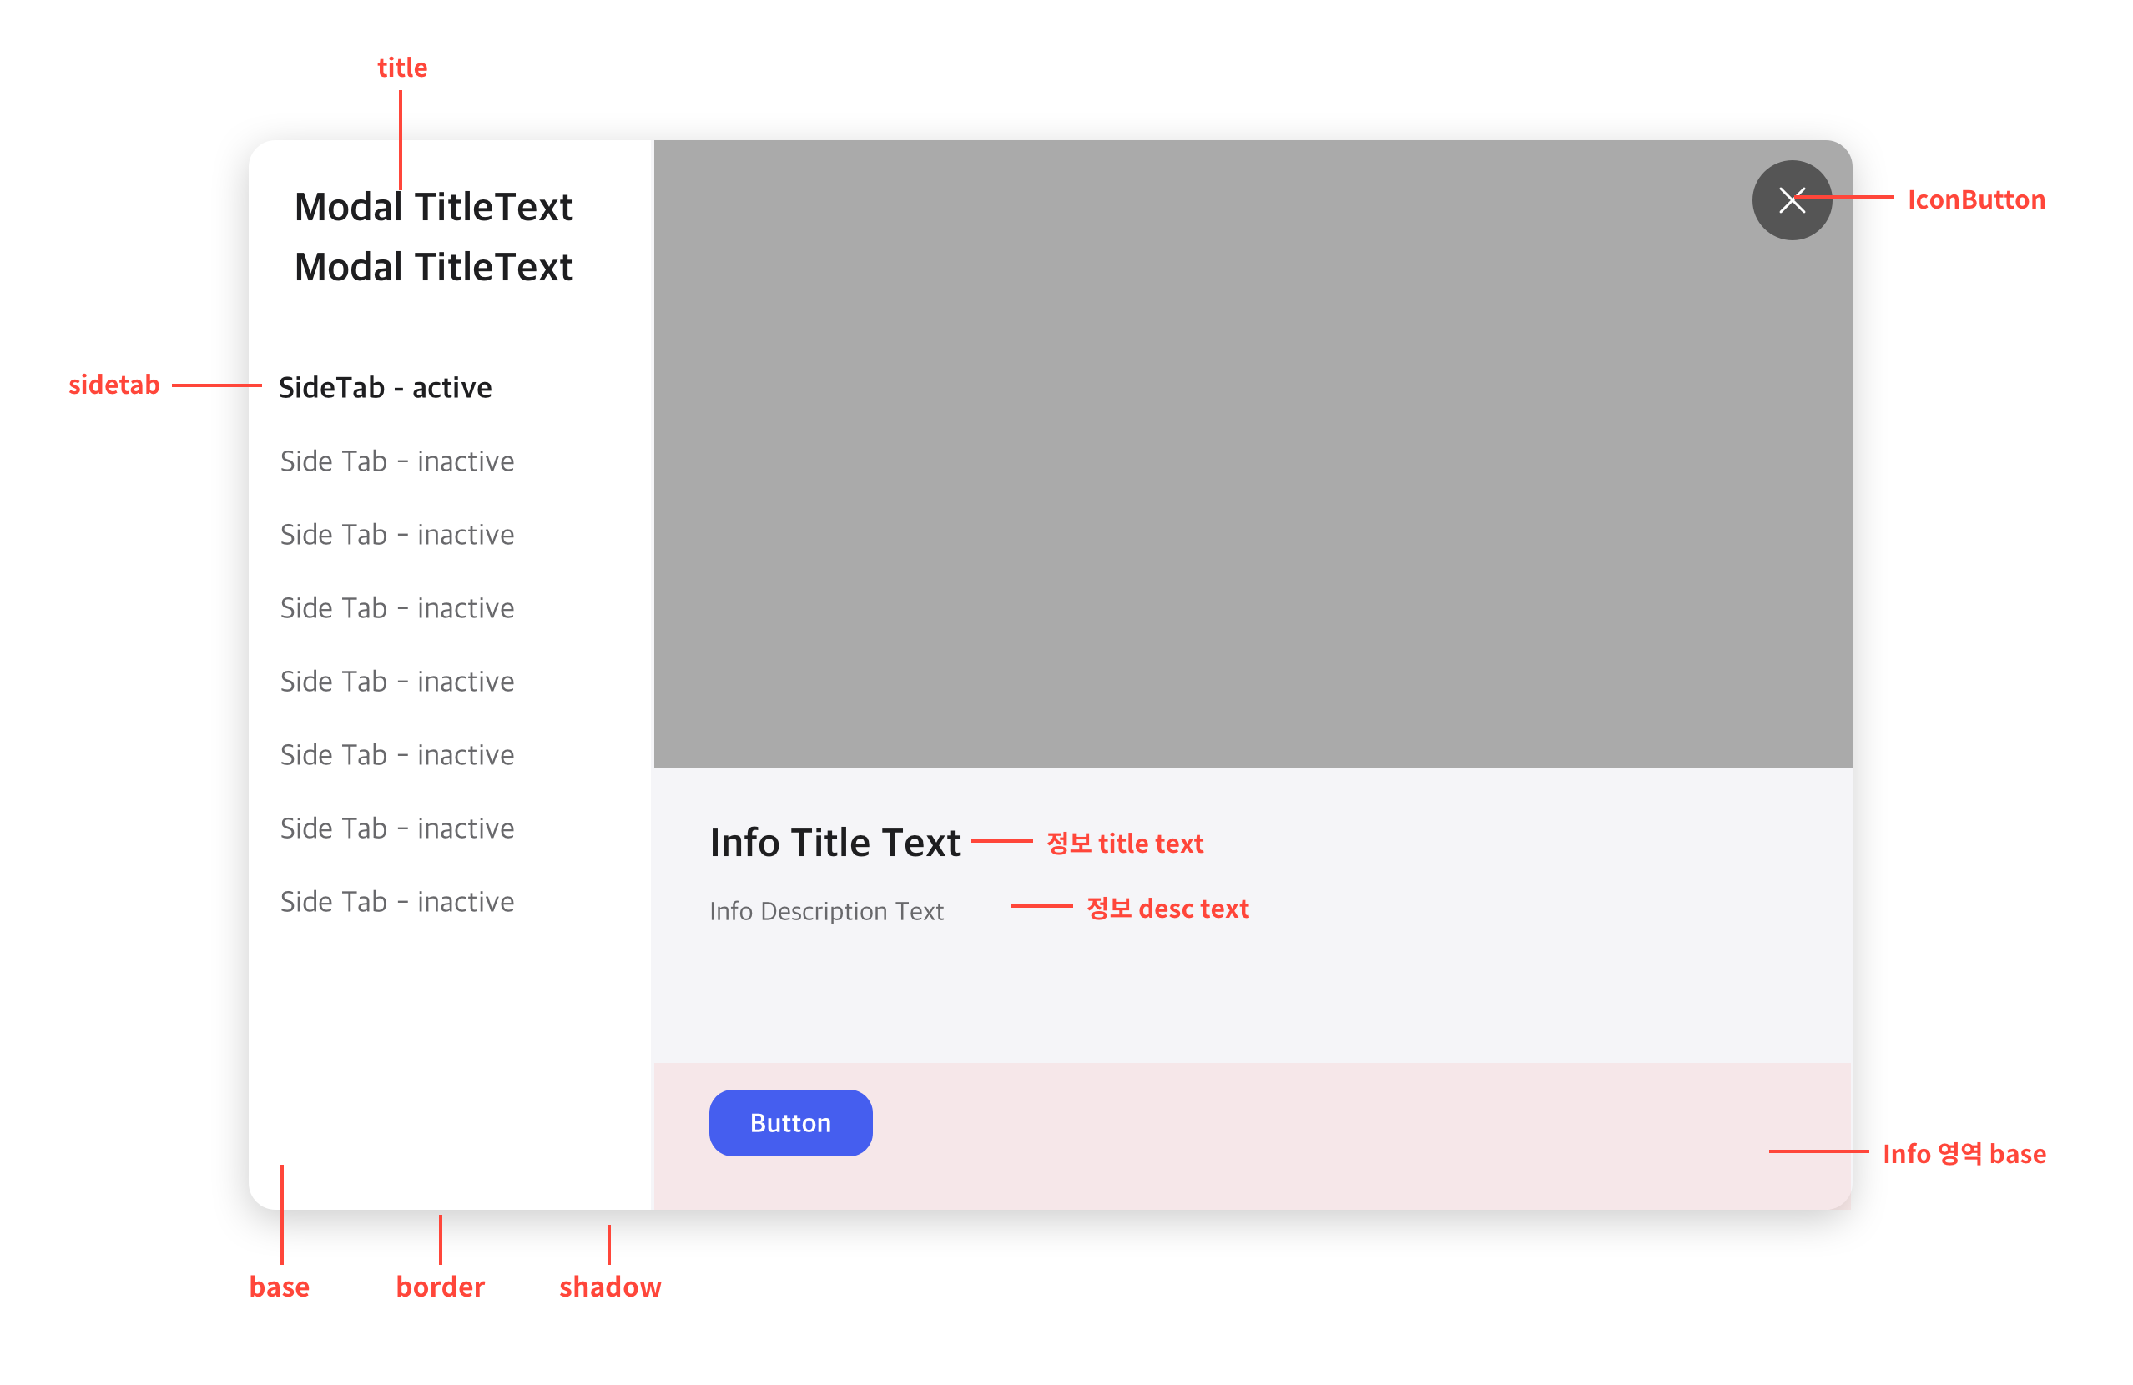The image size is (2133, 1385).
Task: Click the red shadow annotation label
Action: [609, 1287]
